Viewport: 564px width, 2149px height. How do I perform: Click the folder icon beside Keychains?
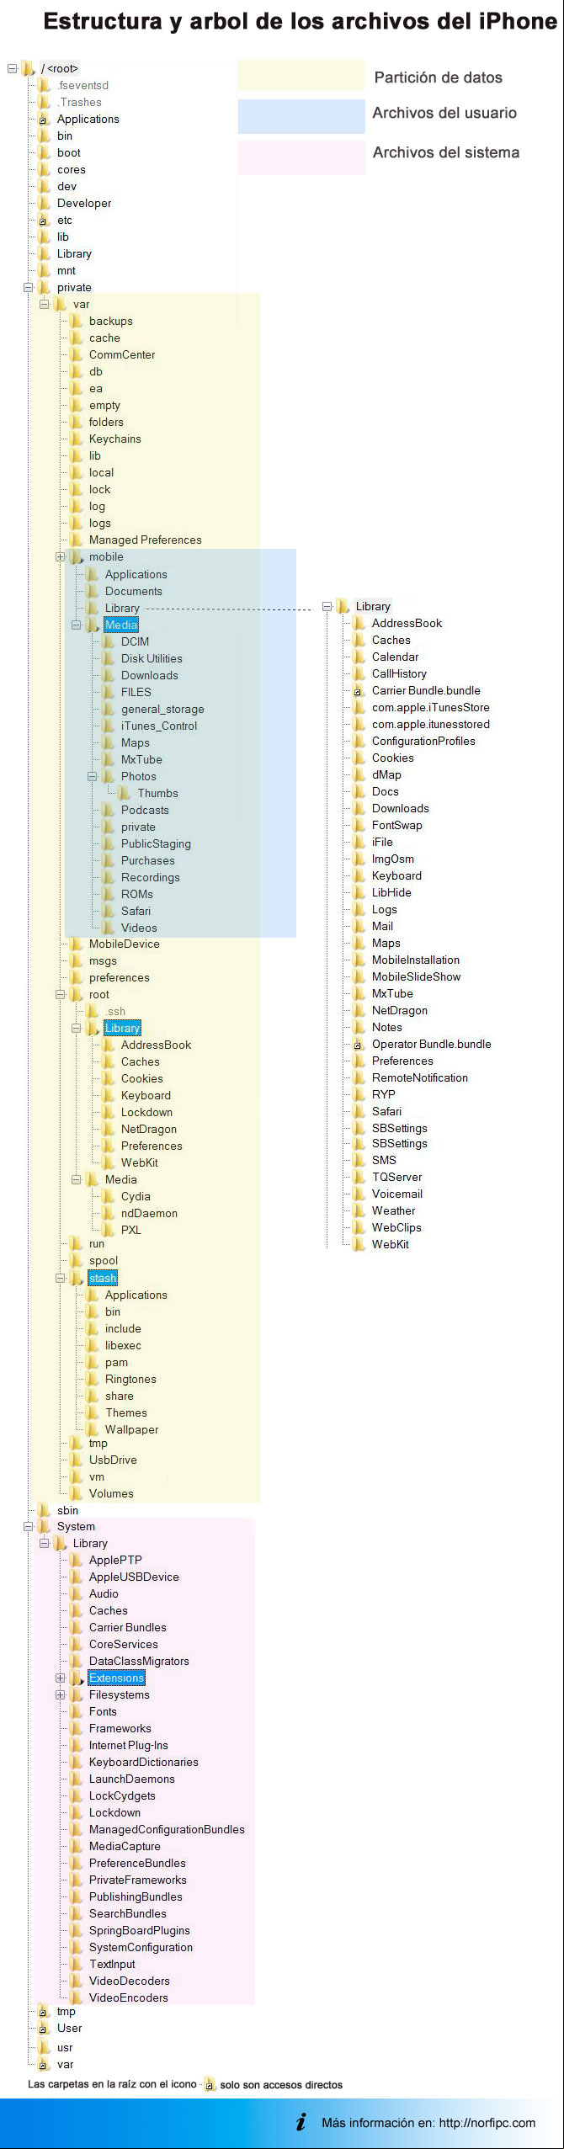point(76,439)
